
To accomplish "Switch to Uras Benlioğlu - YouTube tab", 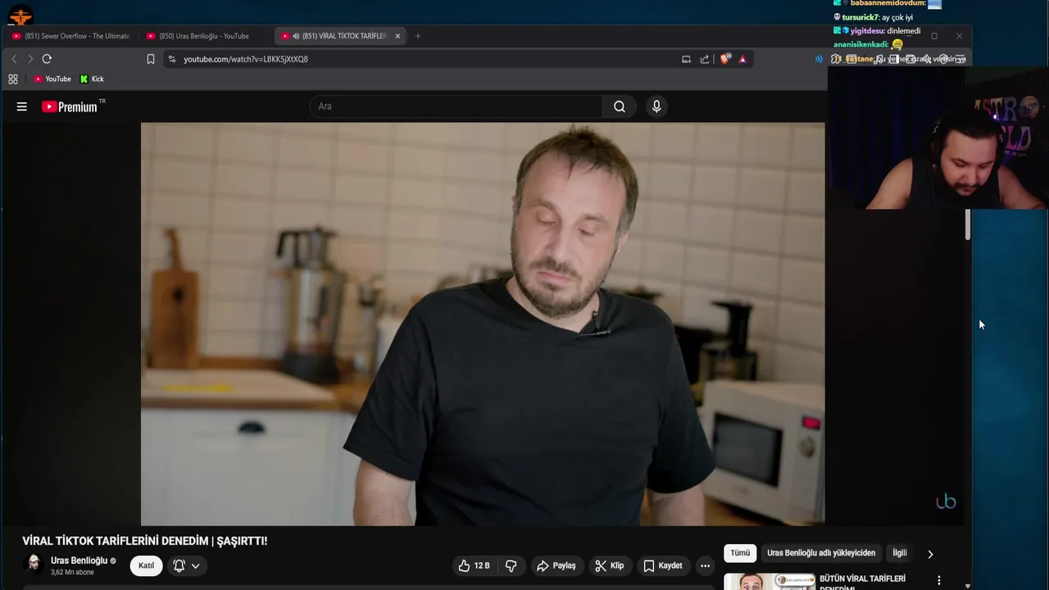I will point(205,36).
